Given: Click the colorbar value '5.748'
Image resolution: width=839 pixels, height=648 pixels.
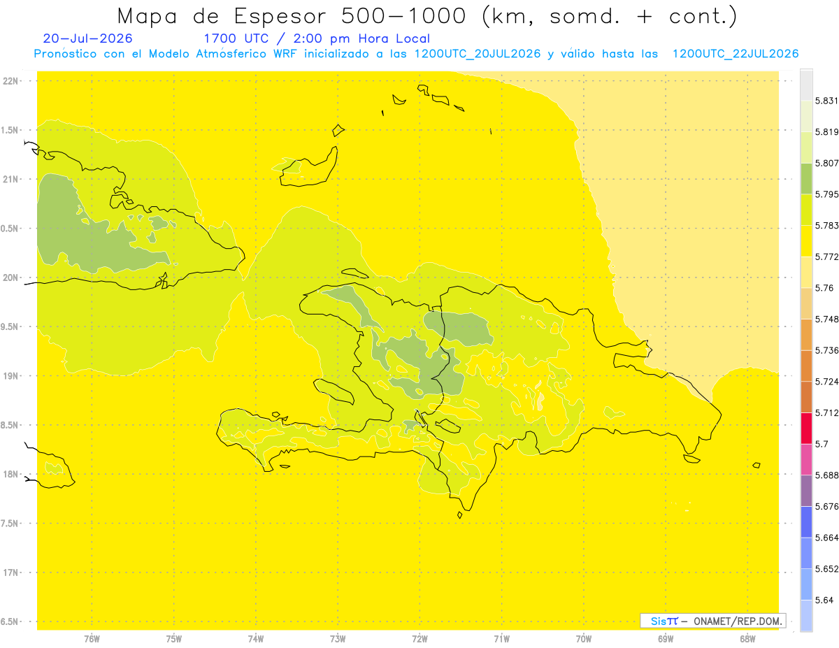Looking at the screenshot, I should (x=827, y=319).
